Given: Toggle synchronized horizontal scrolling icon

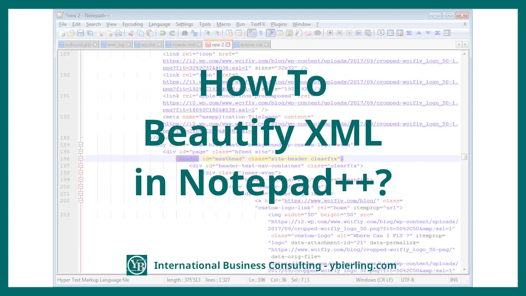Looking at the screenshot, I should (239, 33).
